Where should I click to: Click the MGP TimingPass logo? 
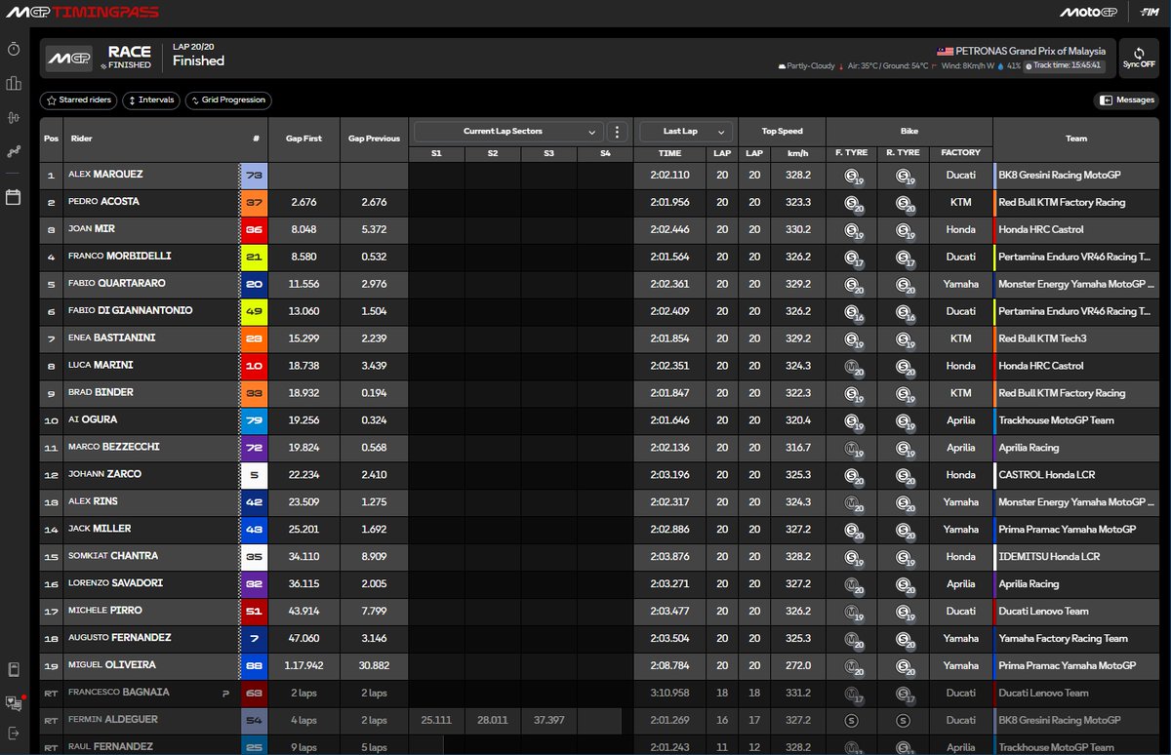(x=82, y=12)
